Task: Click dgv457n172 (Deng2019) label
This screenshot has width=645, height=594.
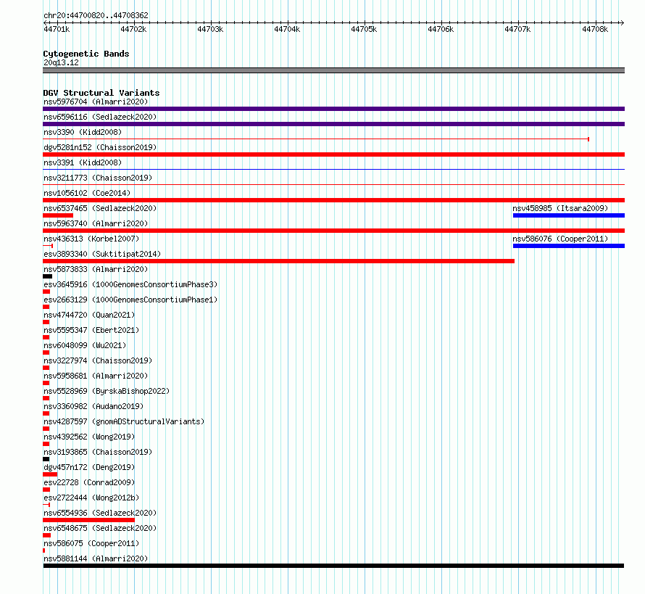Action: (89, 467)
